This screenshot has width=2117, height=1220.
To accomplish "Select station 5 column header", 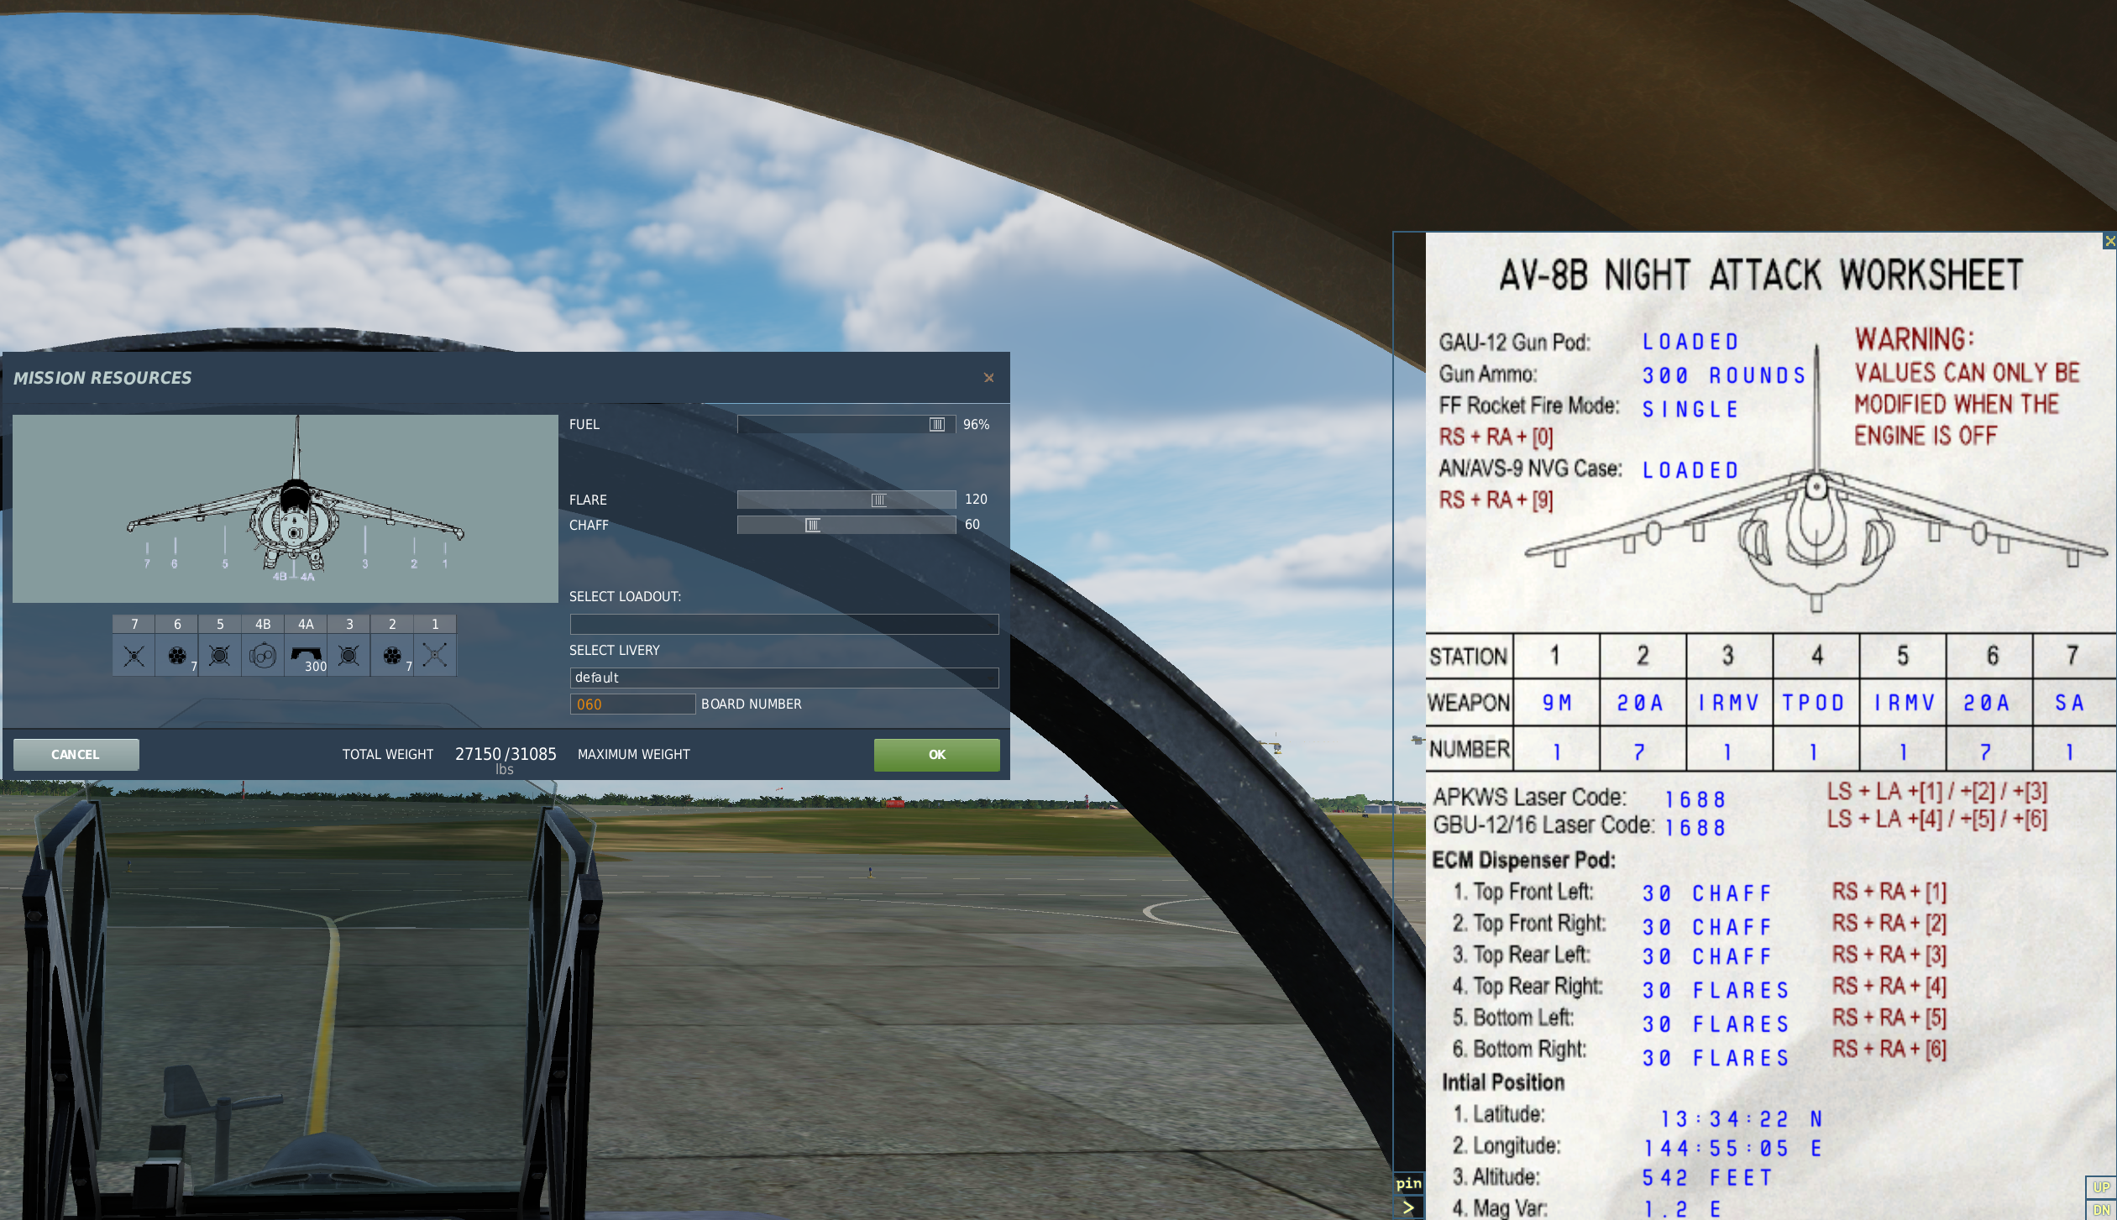I will (220, 624).
